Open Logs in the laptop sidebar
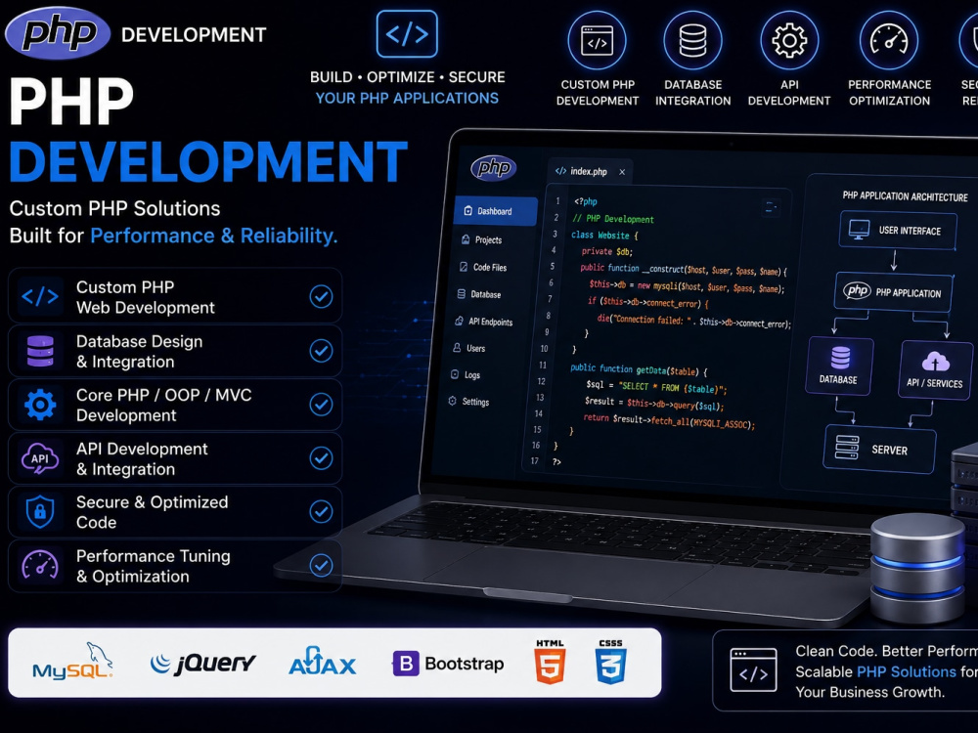 click(466, 374)
